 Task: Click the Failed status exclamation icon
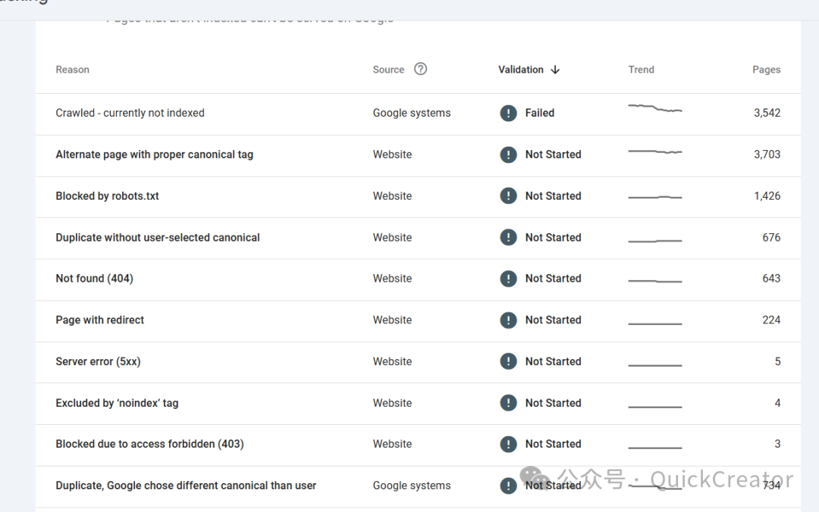point(508,113)
